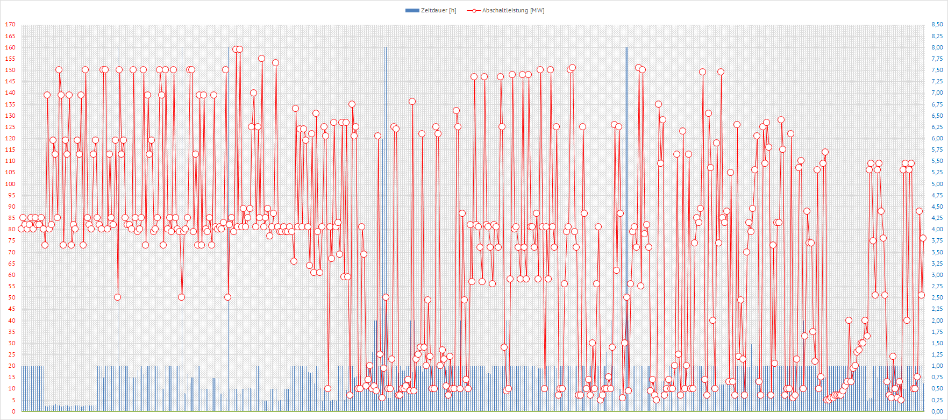Screen dimensions: 948x420
Task: Select the 5,00 label on right axis
Action: [x=937, y=184]
